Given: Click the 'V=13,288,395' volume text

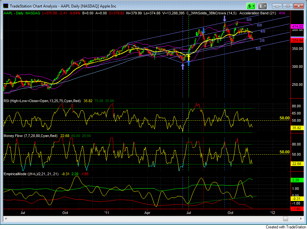Looking at the screenshot, I should [x=173, y=13].
